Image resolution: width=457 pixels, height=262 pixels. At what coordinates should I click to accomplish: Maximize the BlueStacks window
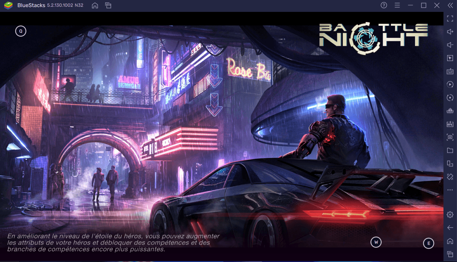[424, 5]
